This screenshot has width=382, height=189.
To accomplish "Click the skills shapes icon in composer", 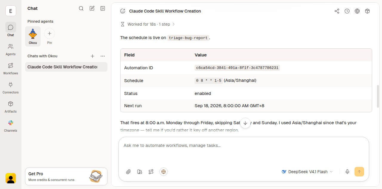I will pyautogui.click(x=140, y=172).
